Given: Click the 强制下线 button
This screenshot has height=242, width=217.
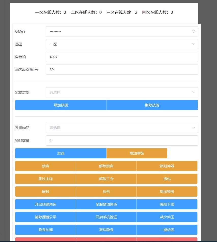Looking at the screenshot, I should tap(167, 204).
